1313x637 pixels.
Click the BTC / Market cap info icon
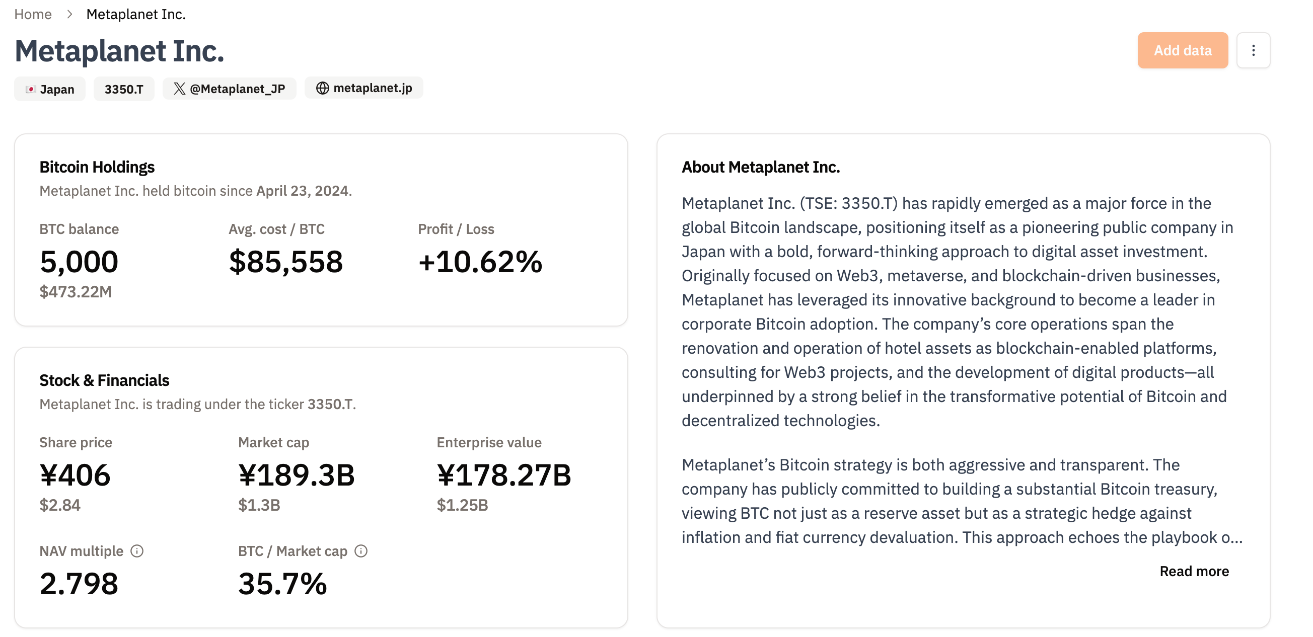[361, 551]
